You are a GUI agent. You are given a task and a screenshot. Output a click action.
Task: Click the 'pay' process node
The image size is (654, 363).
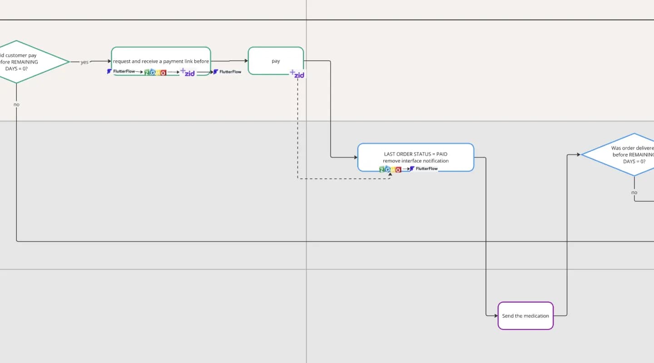point(276,61)
